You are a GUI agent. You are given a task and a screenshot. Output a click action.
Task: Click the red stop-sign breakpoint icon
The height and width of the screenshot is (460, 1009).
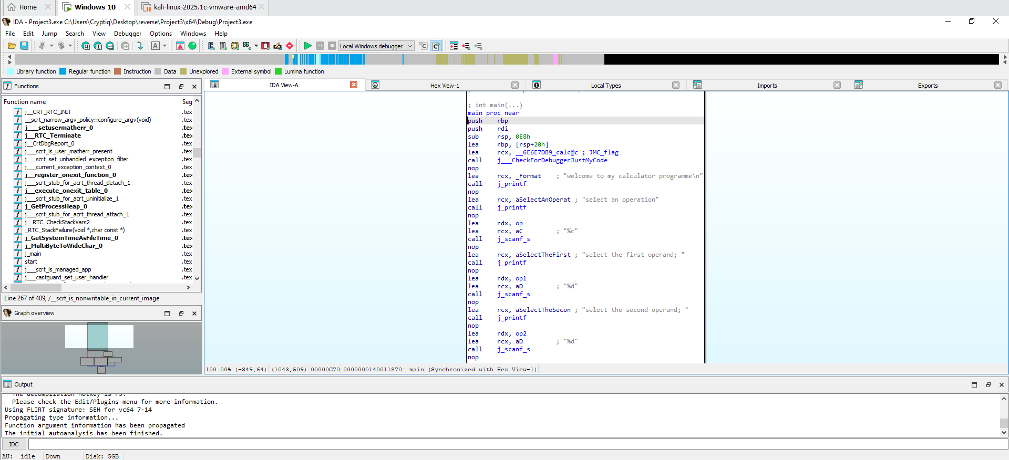click(x=290, y=46)
